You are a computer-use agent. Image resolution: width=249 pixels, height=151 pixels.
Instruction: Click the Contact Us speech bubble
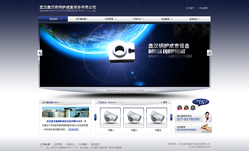pyautogui.click(x=201, y=102)
